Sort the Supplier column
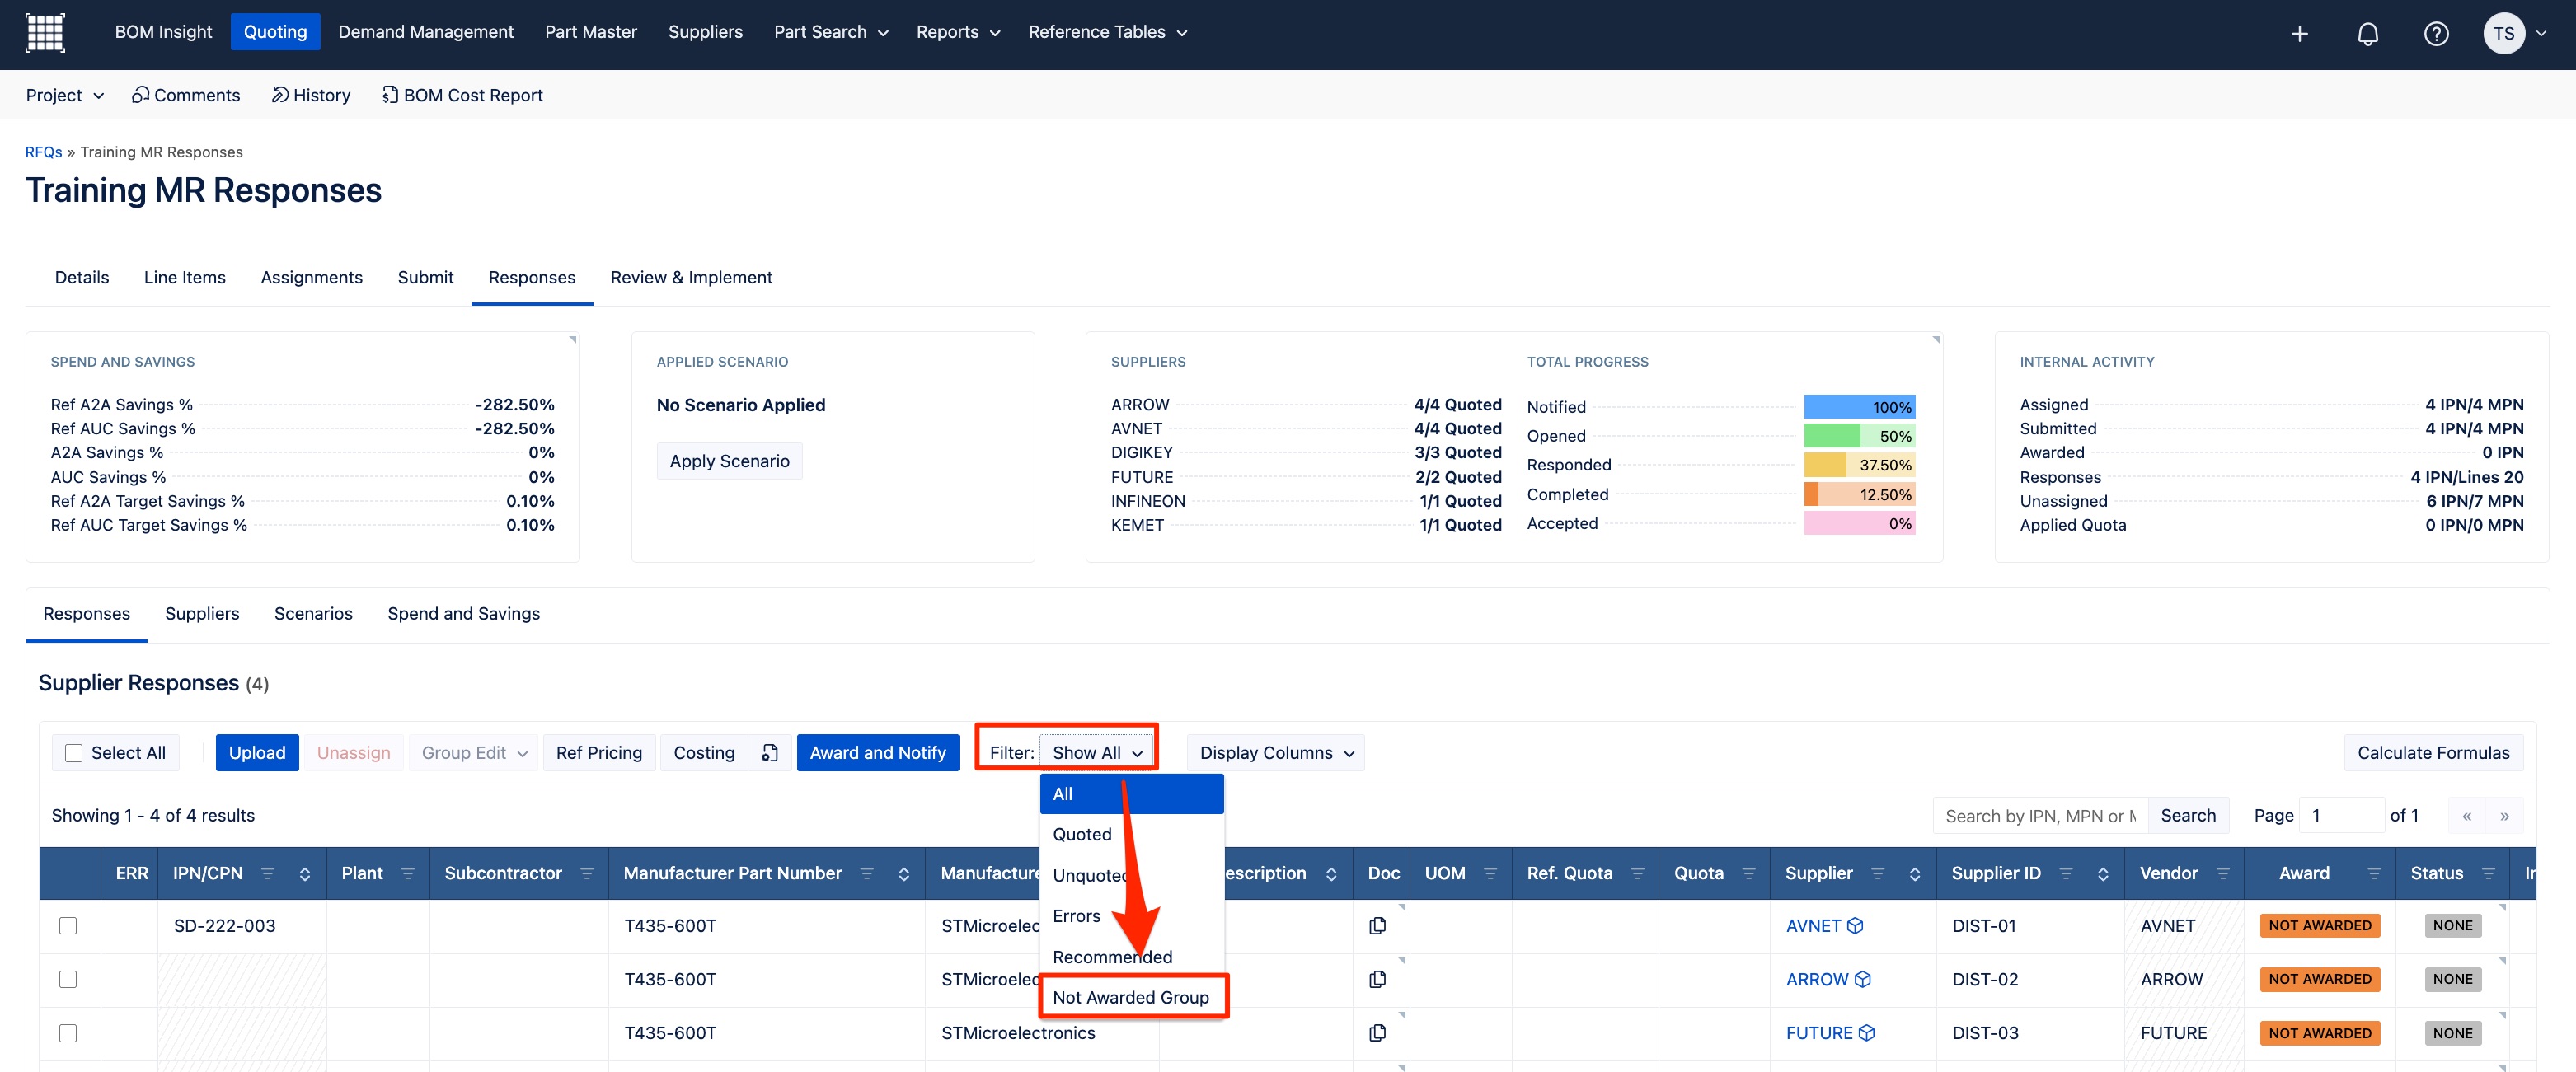Screen dimensions: 2576x1072 point(1915,874)
